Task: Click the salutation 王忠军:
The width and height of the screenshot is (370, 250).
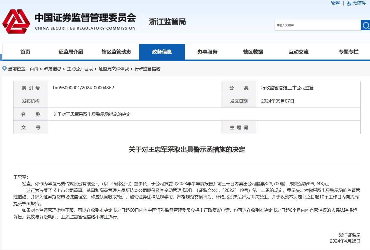Action: (21, 177)
